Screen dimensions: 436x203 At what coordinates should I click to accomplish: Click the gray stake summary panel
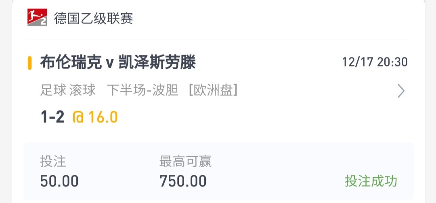click(218, 172)
